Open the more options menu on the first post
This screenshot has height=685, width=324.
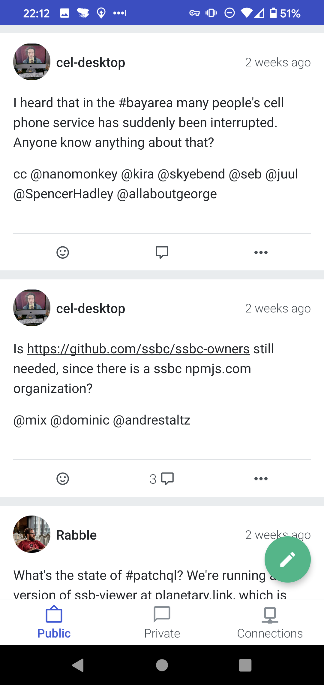coord(260,252)
